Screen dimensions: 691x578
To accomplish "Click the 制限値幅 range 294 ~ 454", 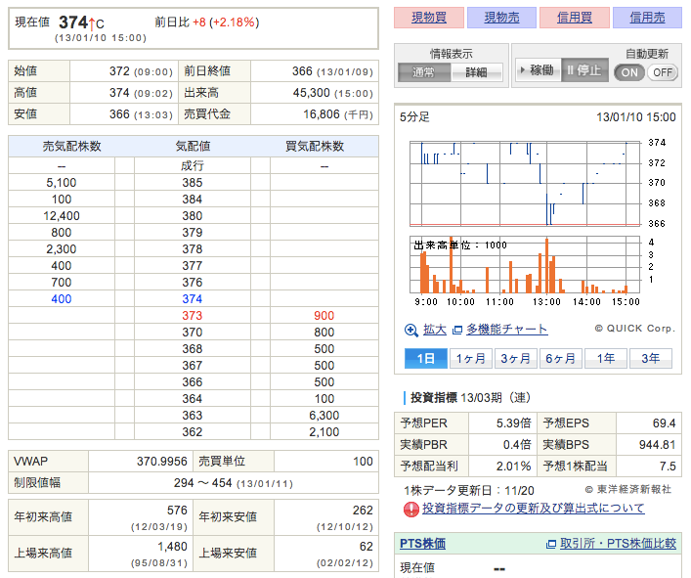I will point(202,483).
